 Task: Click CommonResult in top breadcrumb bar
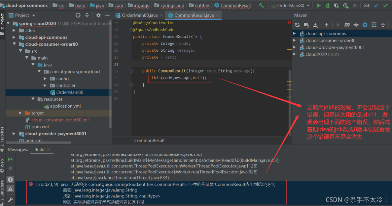click(x=236, y=5)
